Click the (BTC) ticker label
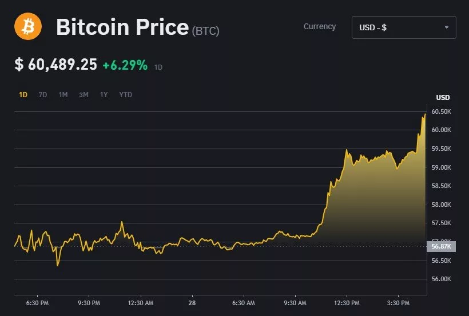 pos(206,30)
